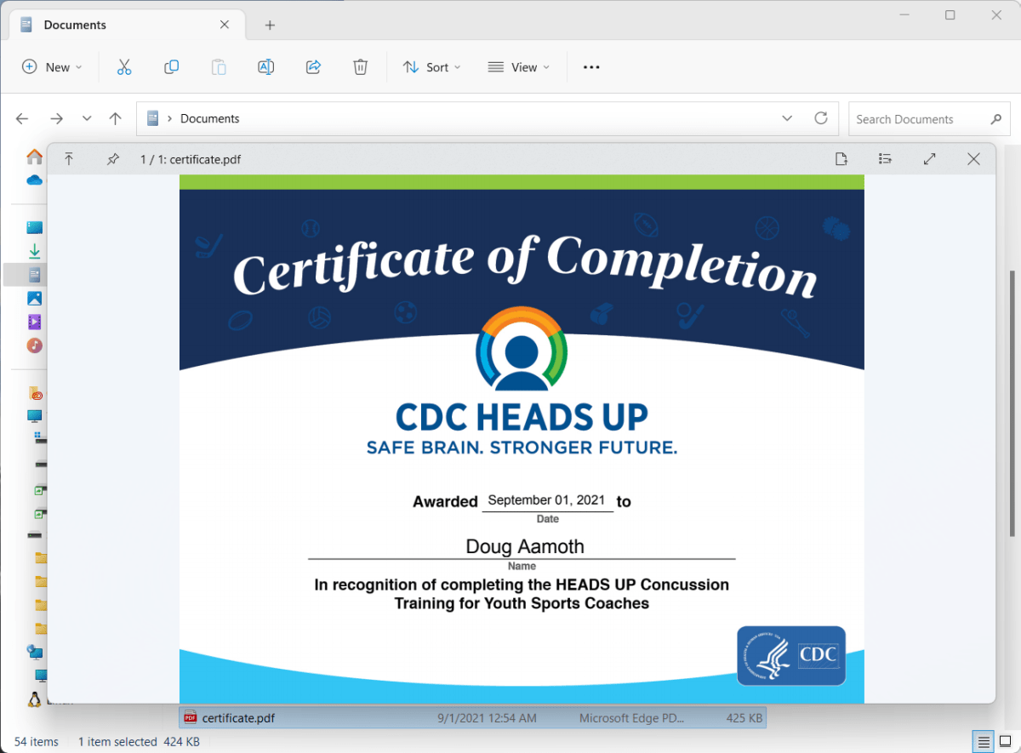Click '1 item selected 424 KB' status
Screen dimensions: 1021x753
[x=139, y=742]
